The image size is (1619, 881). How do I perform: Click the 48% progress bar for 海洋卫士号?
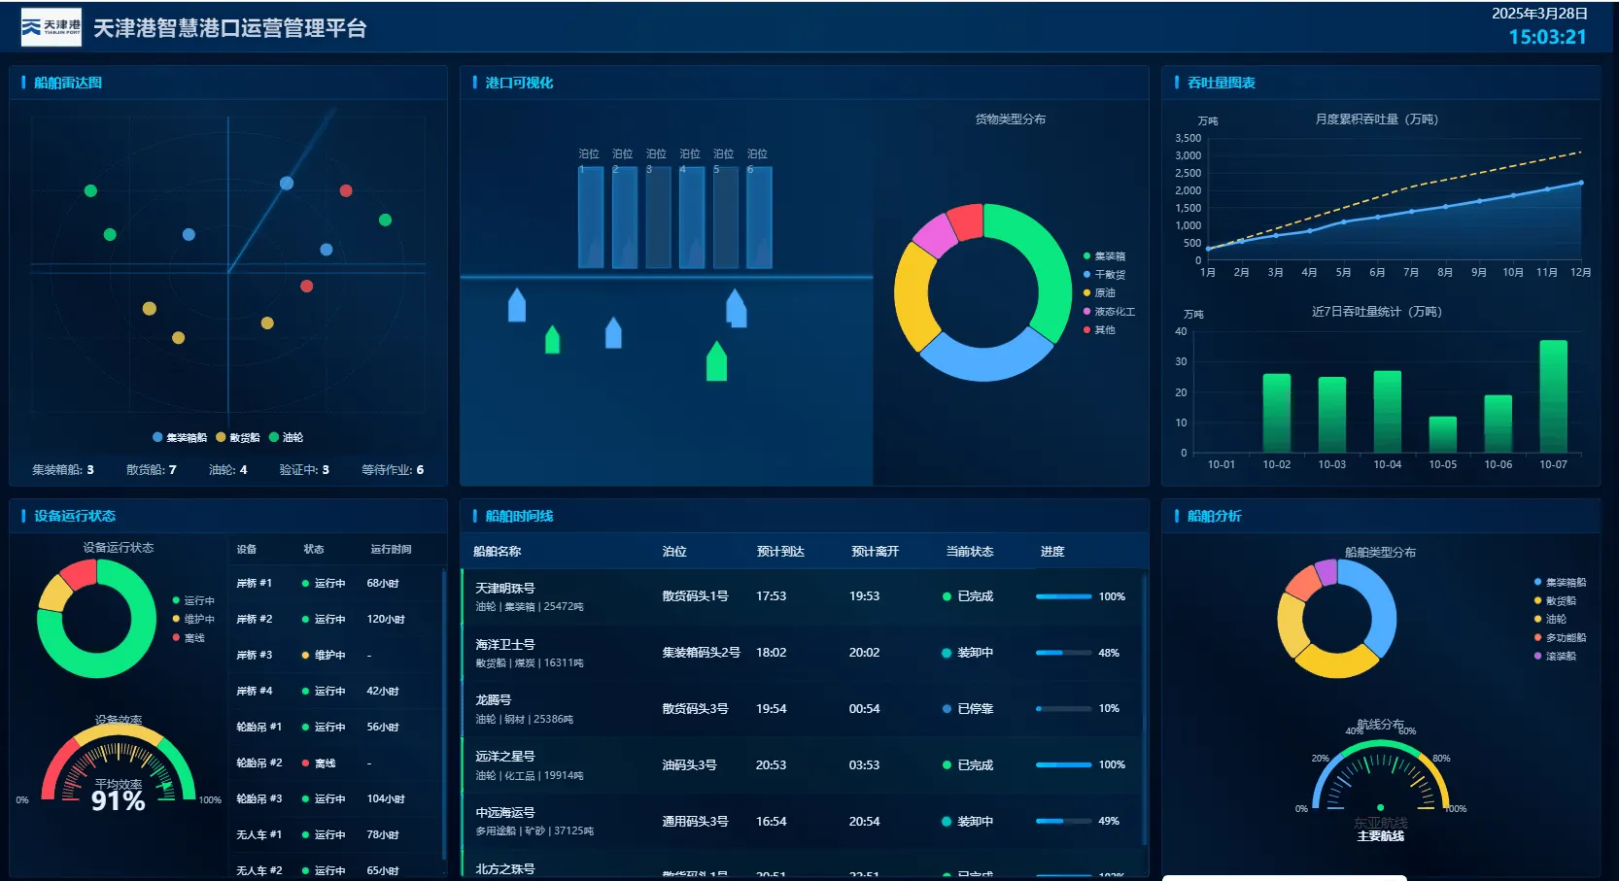tap(1063, 653)
